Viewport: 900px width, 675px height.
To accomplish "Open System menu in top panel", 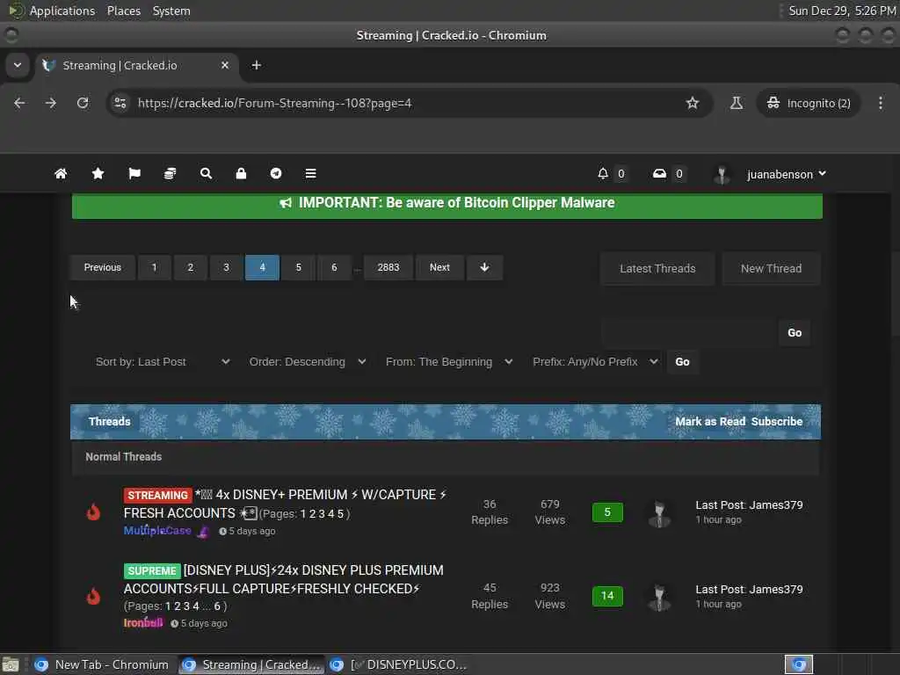I will [171, 11].
